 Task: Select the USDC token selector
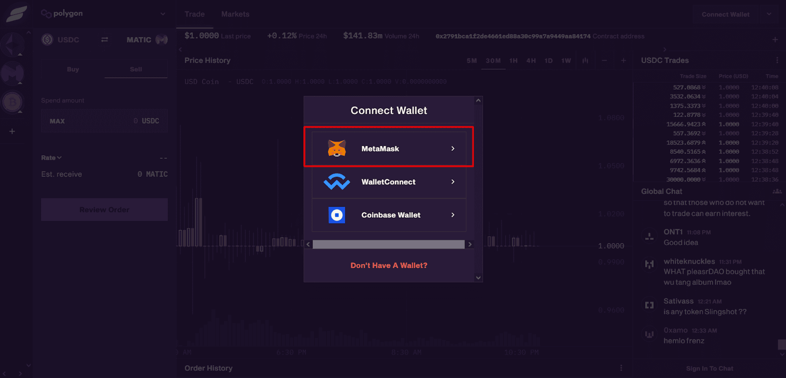(x=61, y=40)
